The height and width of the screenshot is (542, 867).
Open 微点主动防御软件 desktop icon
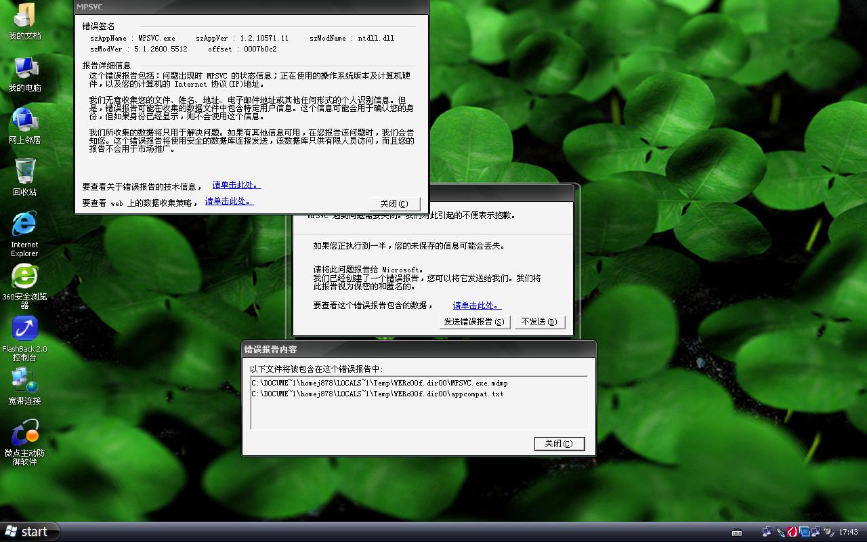click(24, 442)
